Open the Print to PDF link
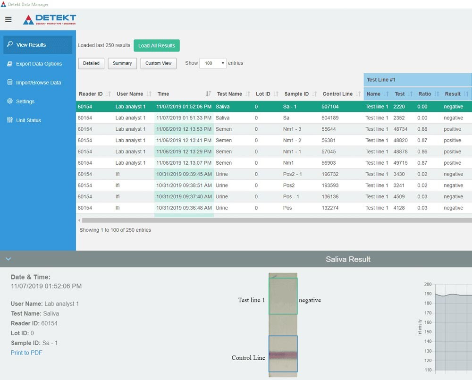The height and width of the screenshot is (380, 472). tap(26, 353)
